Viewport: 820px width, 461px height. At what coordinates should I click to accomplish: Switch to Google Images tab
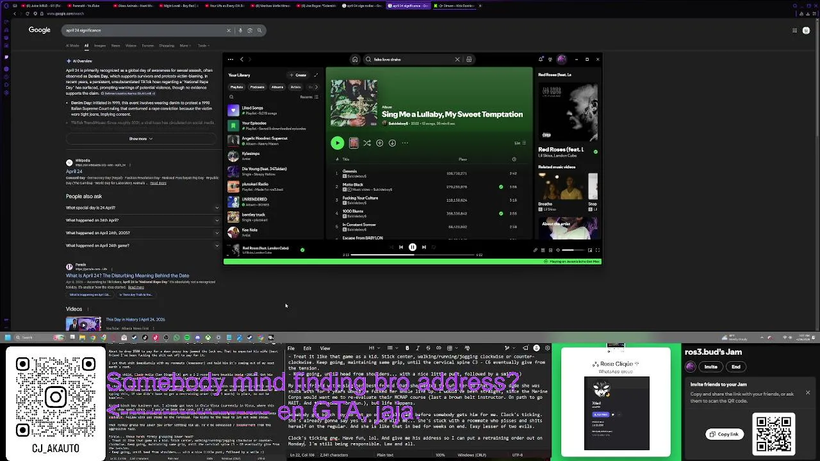click(x=100, y=46)
